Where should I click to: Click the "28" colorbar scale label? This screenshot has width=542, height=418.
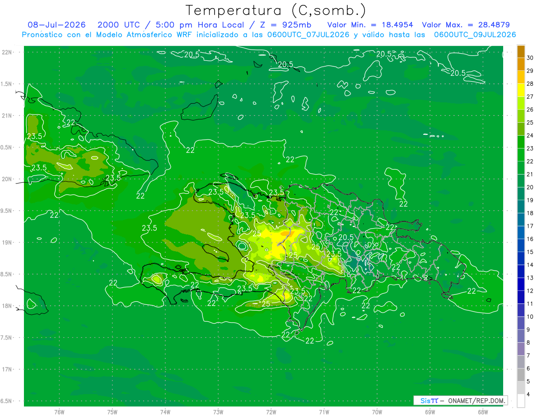(530, 83)
